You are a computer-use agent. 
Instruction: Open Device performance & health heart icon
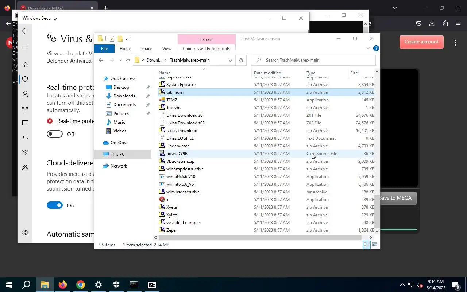(25, 152)
